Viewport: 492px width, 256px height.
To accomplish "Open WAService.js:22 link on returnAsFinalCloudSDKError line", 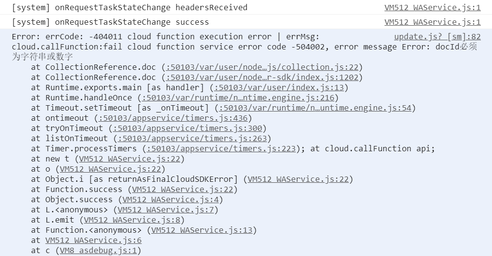I will coord(298,179).
